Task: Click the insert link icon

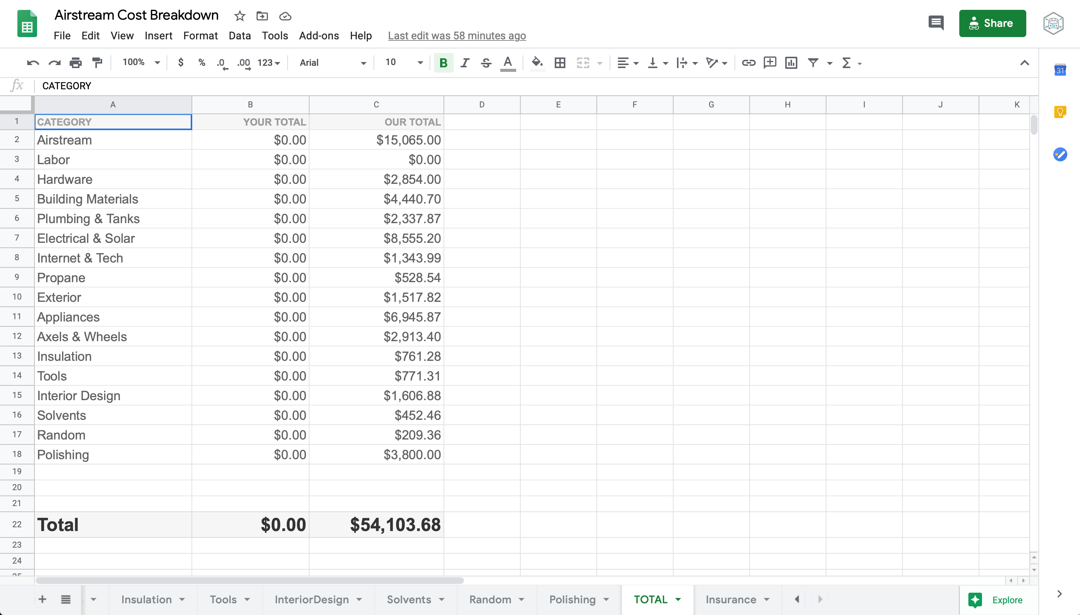Action: tap(748, 63)
